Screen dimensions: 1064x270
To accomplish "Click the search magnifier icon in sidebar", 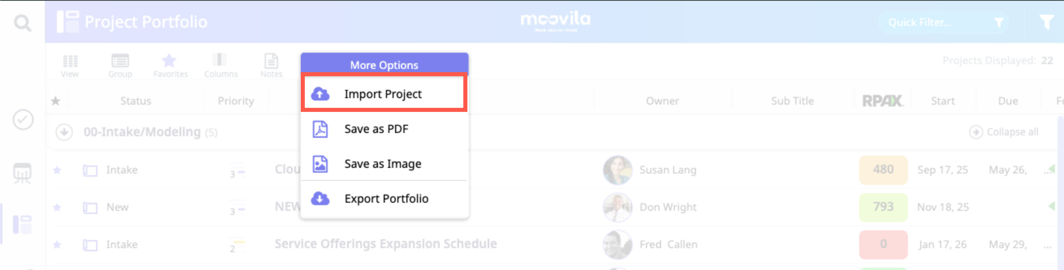I will click(22, 23).
